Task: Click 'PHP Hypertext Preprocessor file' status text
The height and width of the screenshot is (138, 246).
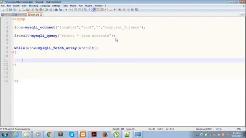Action: click(x=15, y=129)
